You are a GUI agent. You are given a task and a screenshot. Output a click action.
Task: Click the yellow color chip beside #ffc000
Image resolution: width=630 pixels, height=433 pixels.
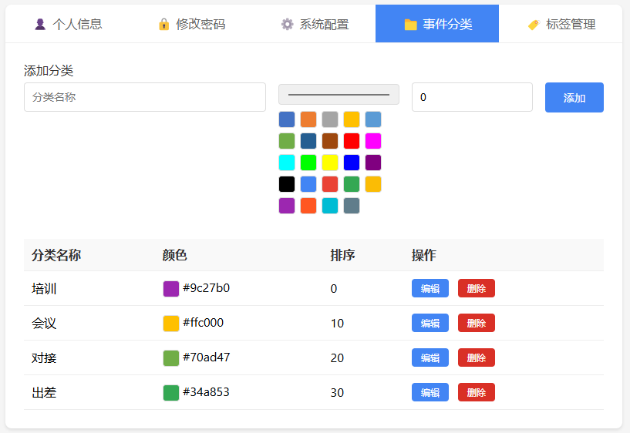170,324
